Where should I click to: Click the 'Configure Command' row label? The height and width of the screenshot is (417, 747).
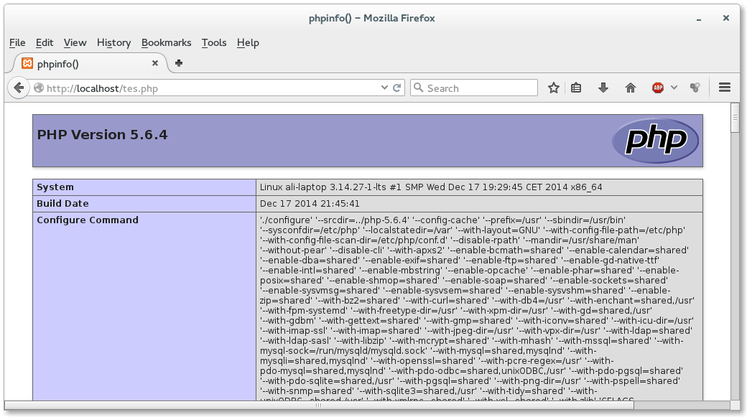88,220
